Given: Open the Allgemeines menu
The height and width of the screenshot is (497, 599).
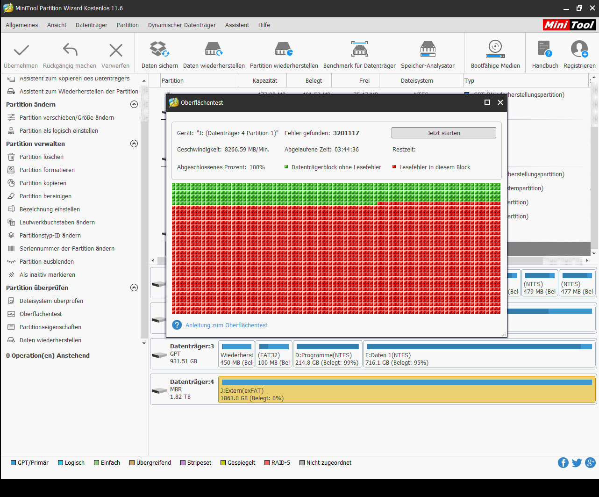Looking at the screenshot, I should click(x=22, y=25).
